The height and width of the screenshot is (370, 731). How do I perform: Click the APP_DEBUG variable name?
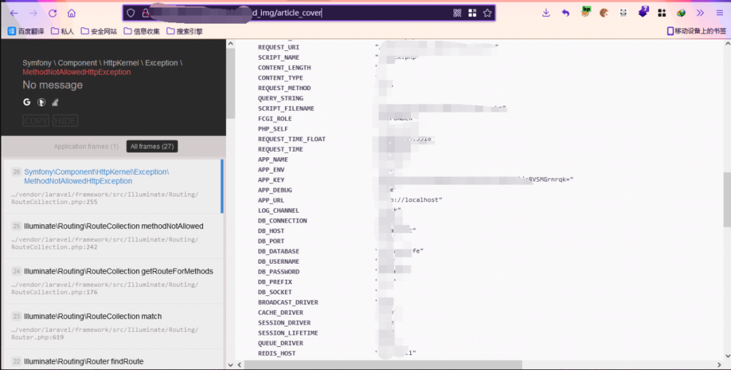click(x=275, y=190)
